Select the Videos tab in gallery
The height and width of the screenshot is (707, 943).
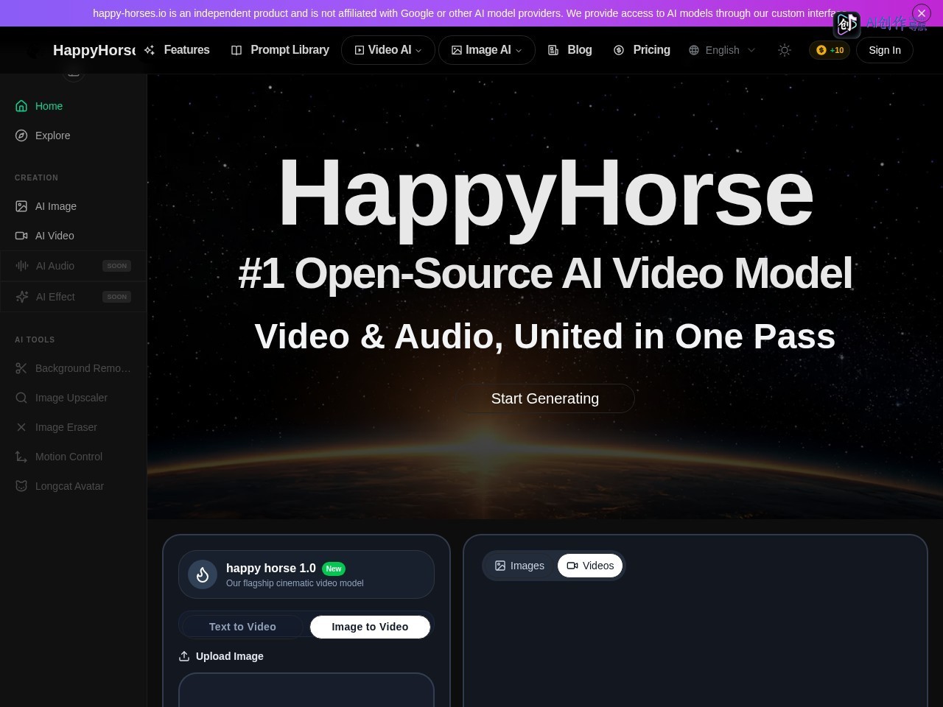(590, 566)
